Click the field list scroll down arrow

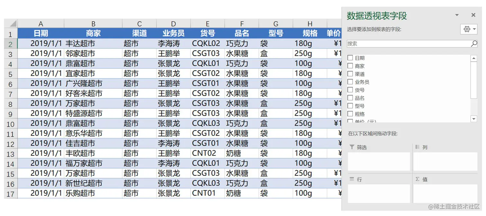coord(473,119)
